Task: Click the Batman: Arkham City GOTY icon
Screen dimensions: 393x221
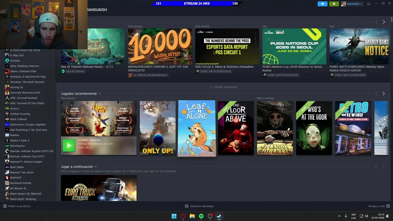Action: pos(7,156)
